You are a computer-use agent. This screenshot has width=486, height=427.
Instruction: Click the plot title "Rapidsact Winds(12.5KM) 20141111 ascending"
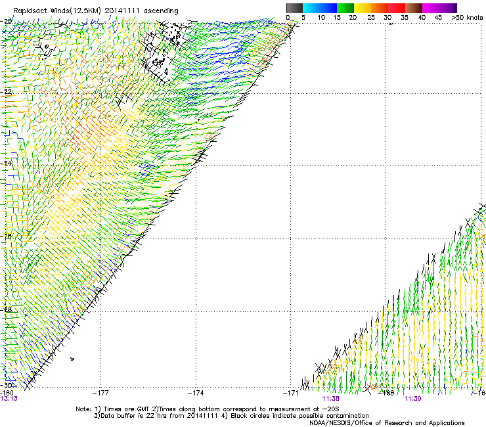(x=96, y=11)
